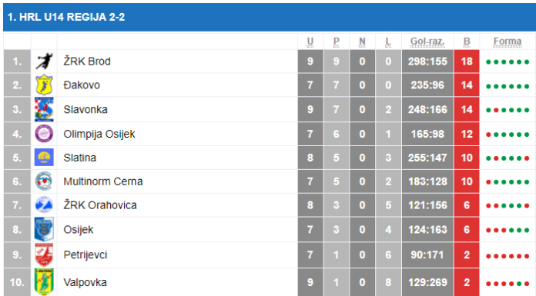Click the Valpovka team name
Image resolution: width=536 pixels, height=296 pixels.
coord(85,282)
